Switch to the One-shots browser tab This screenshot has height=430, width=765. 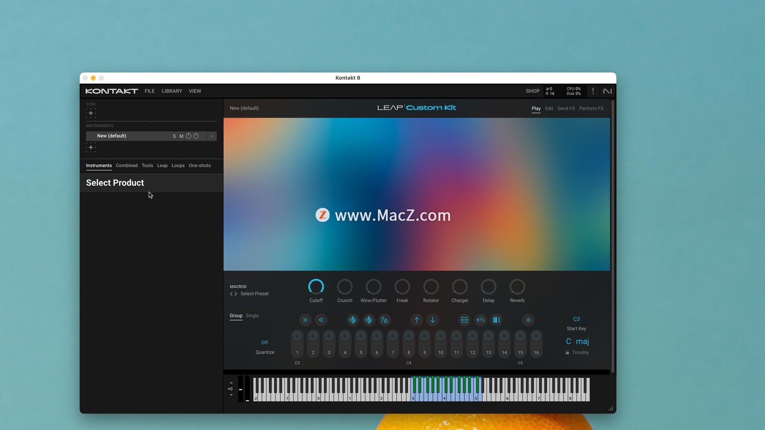[200, 166]
